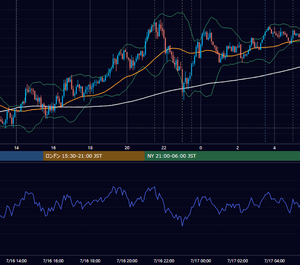This screenshot has height=265, width=300.
Task: Click the 18 hour axis label
Action: click(x=90, y=148)
